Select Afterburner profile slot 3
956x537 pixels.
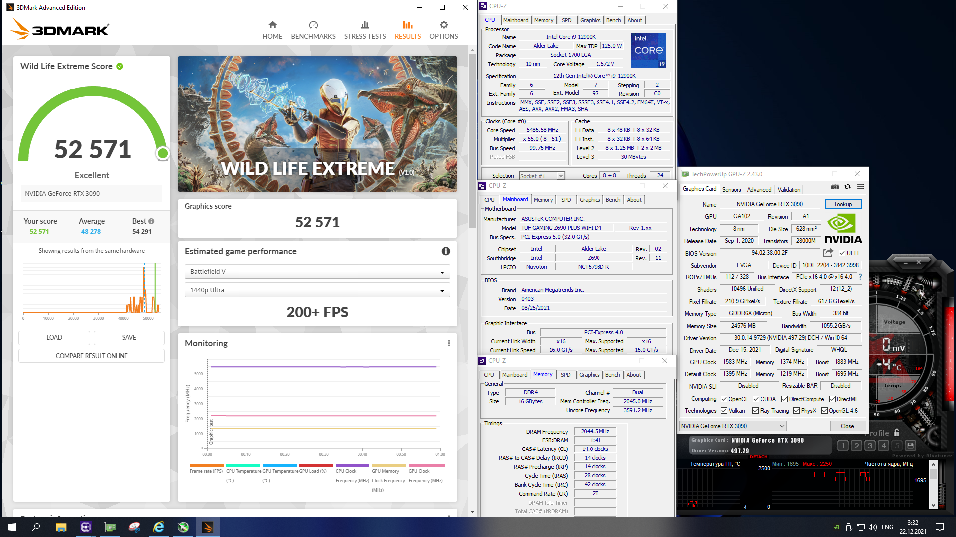click(x=870, y=446)
